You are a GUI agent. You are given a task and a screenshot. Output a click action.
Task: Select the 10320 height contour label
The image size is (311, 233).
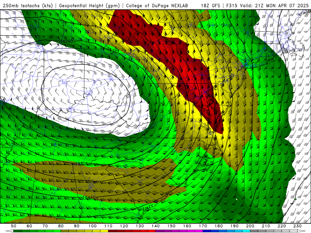(x=81, y=163)
